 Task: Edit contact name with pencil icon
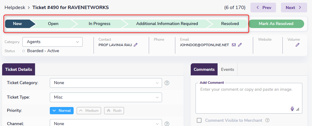tap(135, 45)
